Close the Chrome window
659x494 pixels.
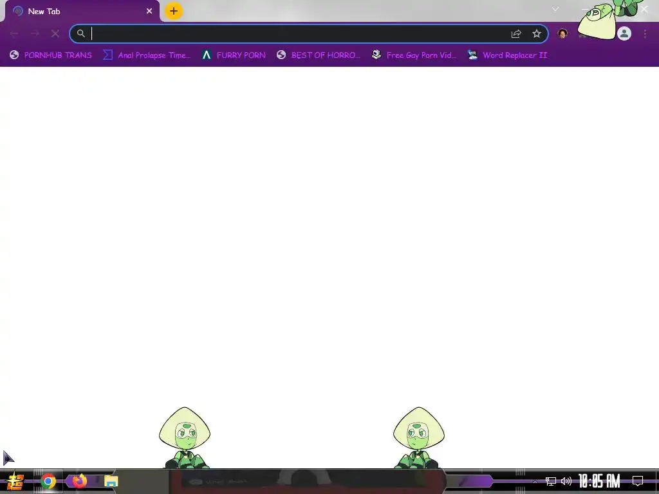(x=645, y=8)
